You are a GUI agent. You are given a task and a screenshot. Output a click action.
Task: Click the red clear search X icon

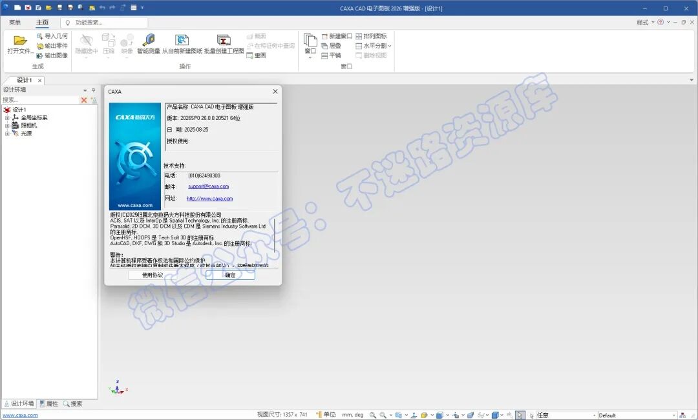tap(83, 100)
